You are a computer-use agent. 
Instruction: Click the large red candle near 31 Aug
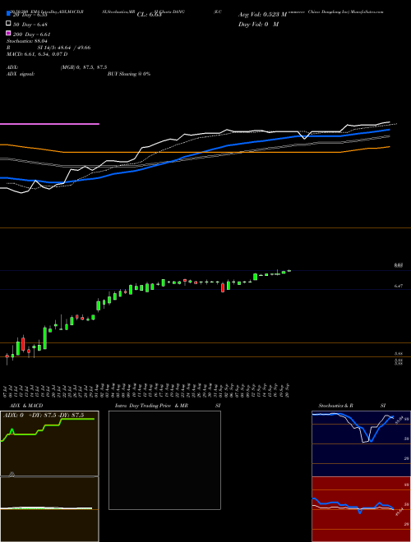pyautogui.click(x=223, y=287)
